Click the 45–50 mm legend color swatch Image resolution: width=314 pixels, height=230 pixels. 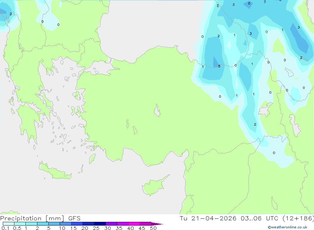(x=146, y=224)
